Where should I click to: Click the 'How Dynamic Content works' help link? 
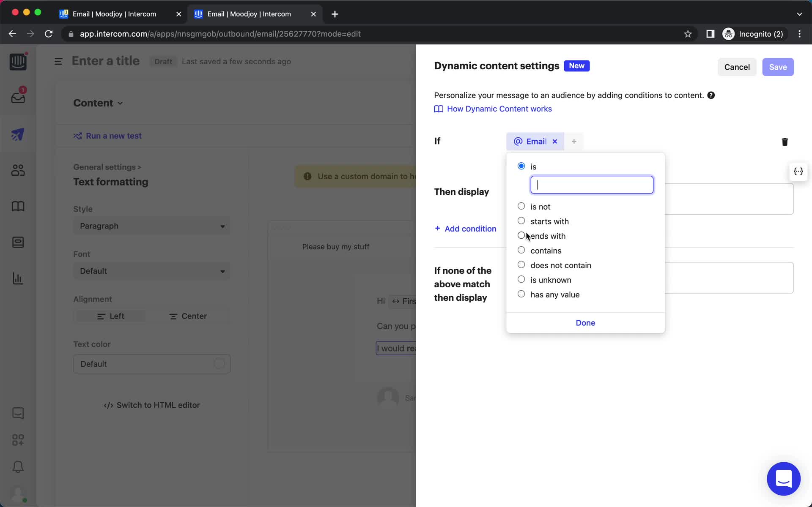499,109
